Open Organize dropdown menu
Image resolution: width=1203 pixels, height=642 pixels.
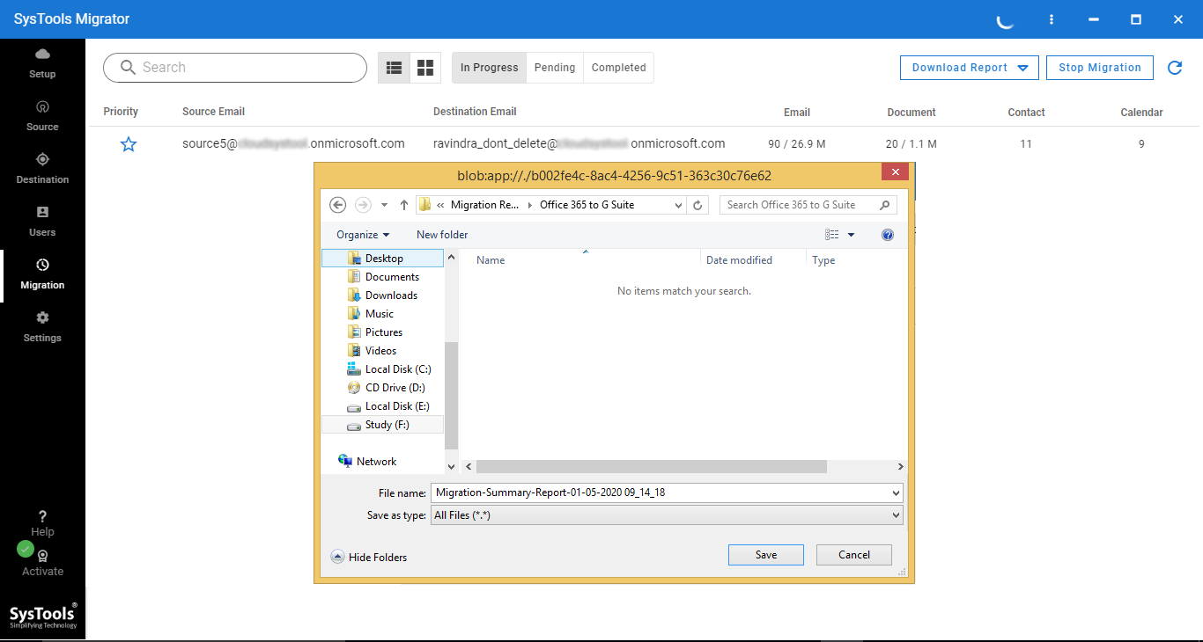363,235
